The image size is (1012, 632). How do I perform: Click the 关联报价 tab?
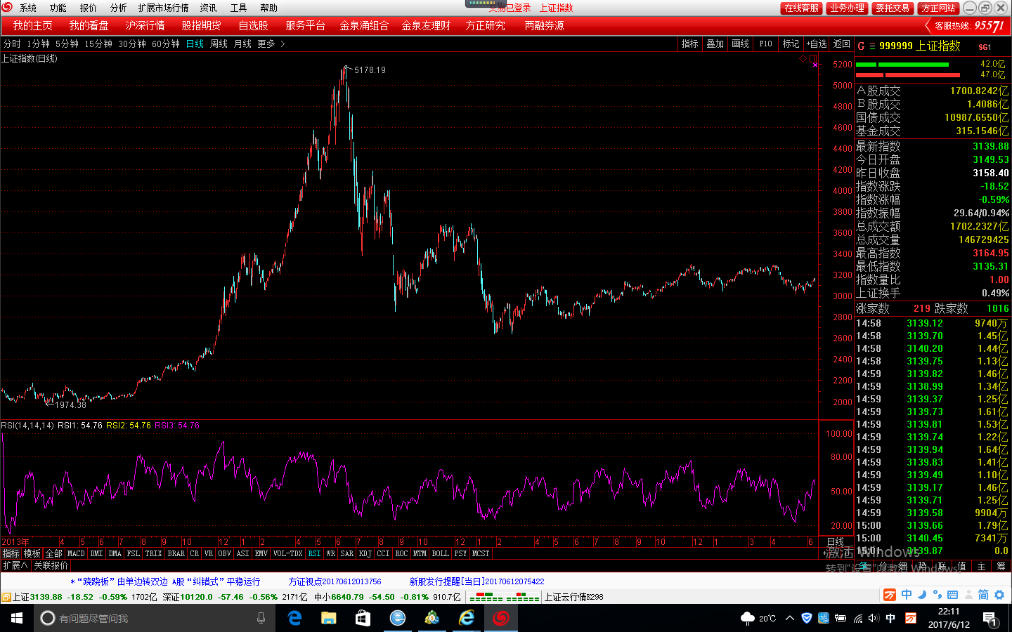51,565
